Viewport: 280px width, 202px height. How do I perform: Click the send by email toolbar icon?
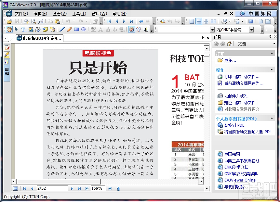41,21
